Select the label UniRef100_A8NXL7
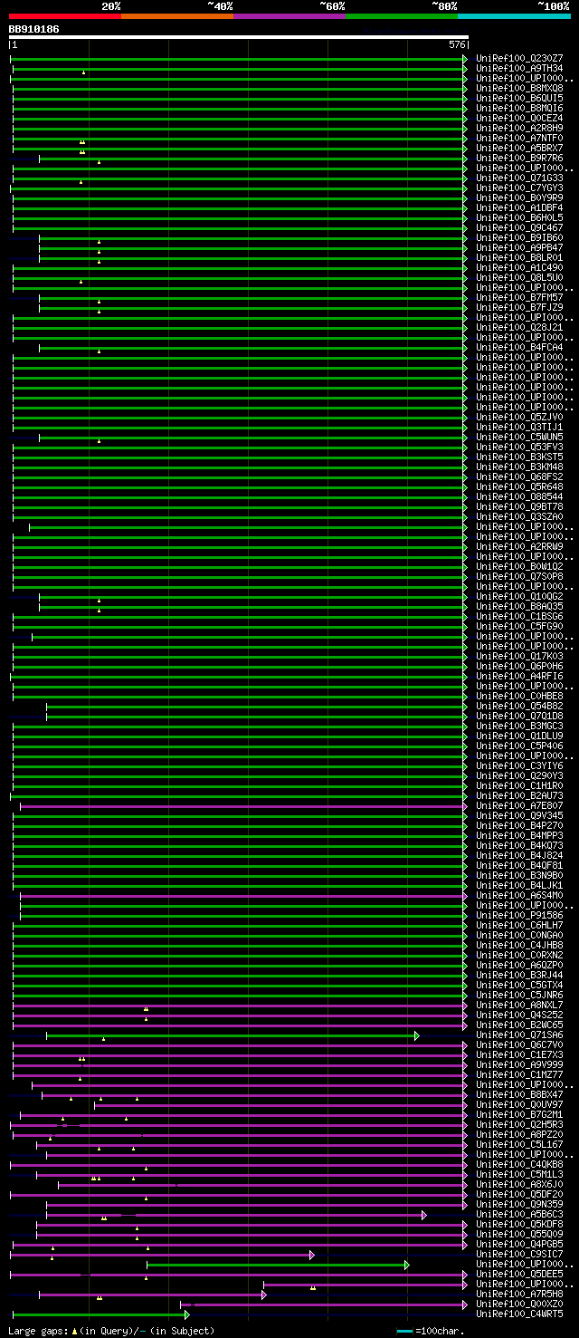This screenshot has height=1338, width=579. (x=519, y=1005)
